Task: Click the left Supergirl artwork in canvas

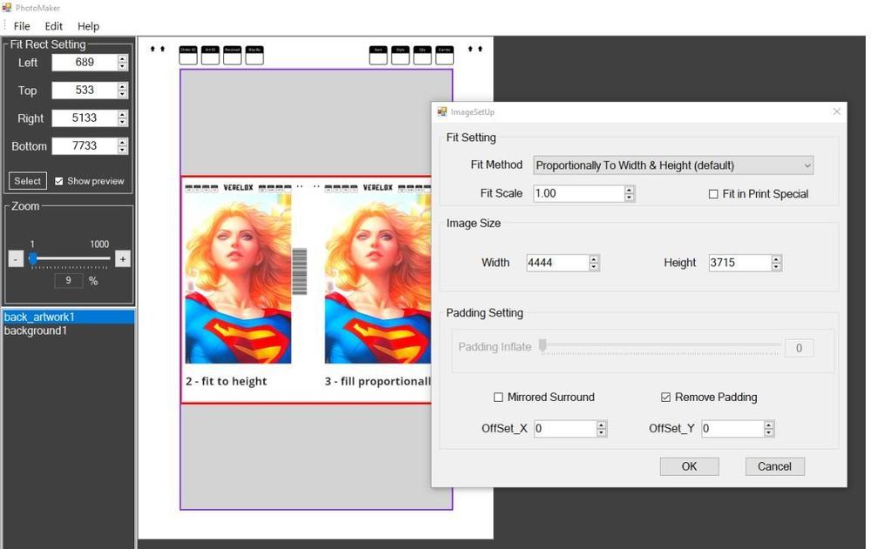Action: coord(238,278)
